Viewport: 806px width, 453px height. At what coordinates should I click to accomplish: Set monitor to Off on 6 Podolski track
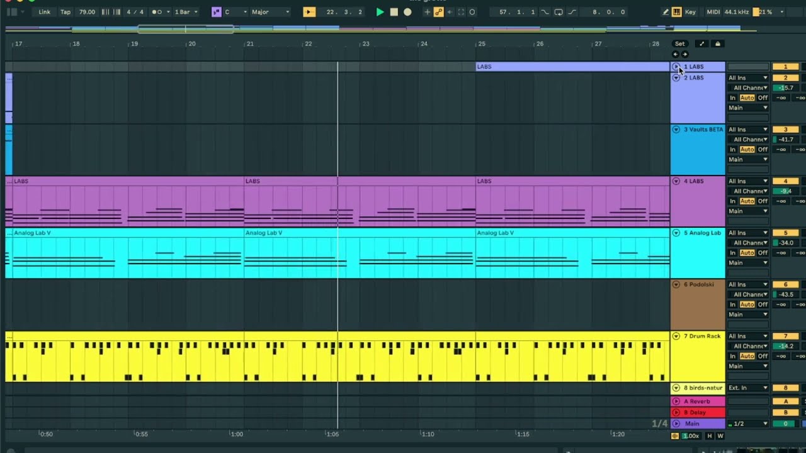763,305
